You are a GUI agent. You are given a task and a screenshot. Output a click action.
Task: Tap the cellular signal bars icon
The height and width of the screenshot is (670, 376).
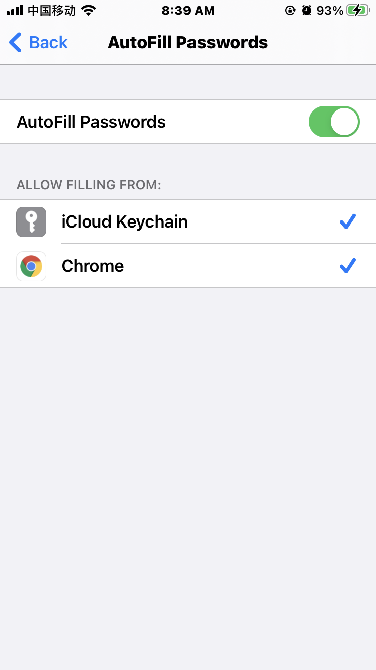(x=15, y=10)
